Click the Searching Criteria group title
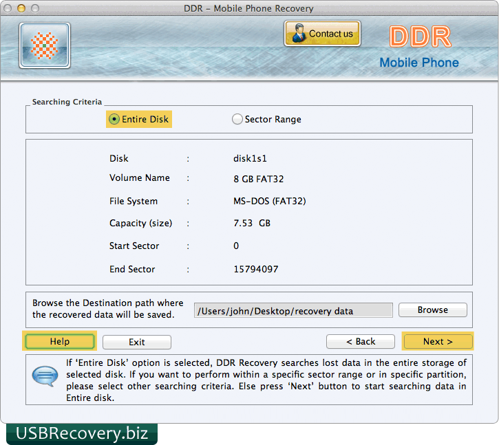 pos(67,102)
